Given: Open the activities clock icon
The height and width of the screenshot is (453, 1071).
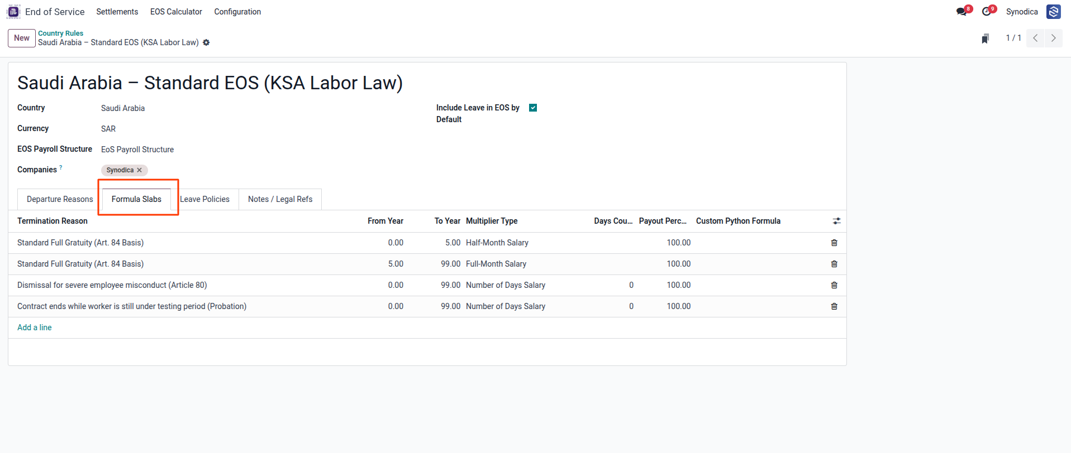Looking at the screenshot, I should pos(987,12).
